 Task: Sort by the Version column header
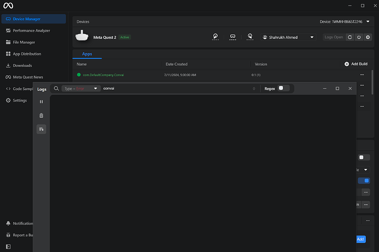[261, 64]
